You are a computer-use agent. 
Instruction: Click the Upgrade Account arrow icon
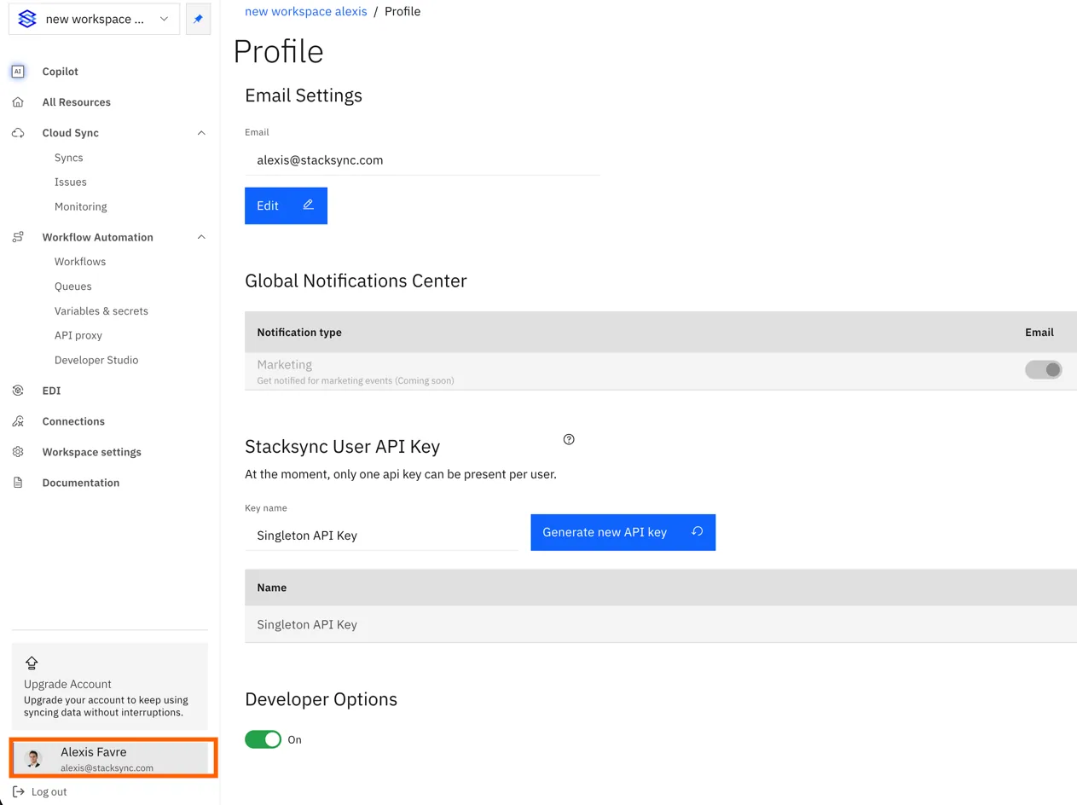click(32, 663)
